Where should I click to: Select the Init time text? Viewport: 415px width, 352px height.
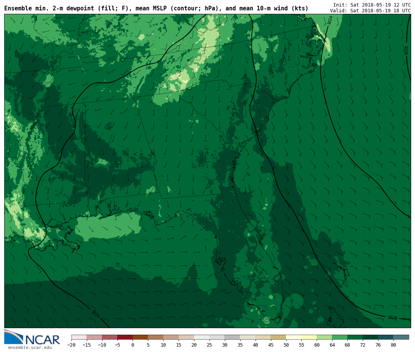372,5
